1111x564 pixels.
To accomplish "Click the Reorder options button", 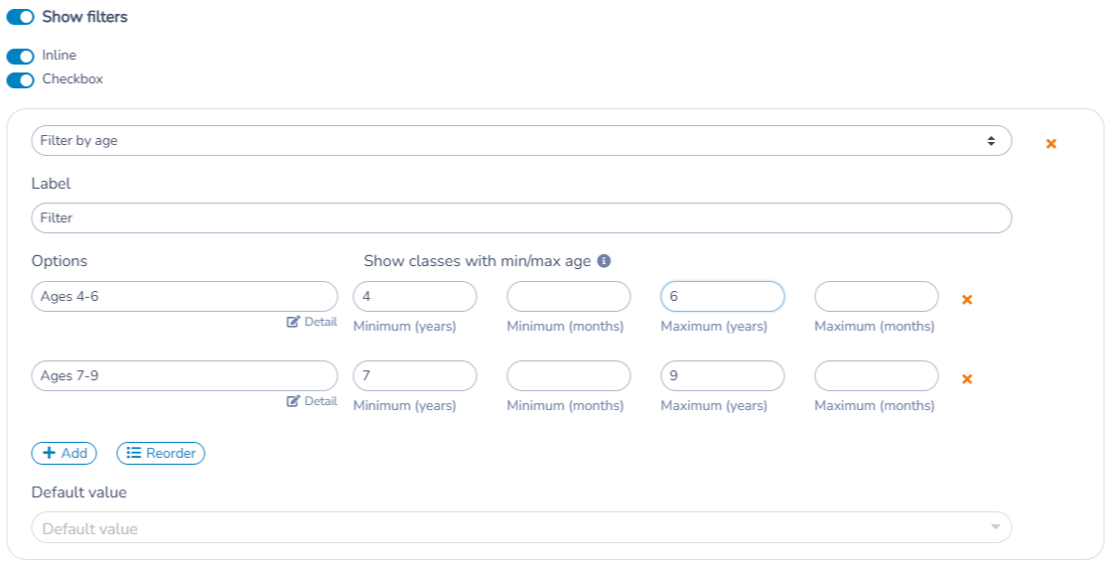I will click(161, 454).
